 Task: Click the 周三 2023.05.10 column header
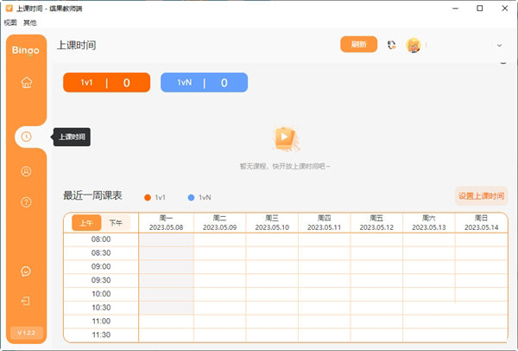272,223
